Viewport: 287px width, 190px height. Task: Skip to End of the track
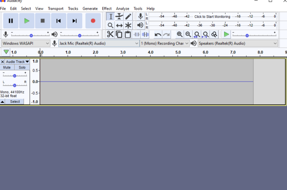click(x=74, y=21)
